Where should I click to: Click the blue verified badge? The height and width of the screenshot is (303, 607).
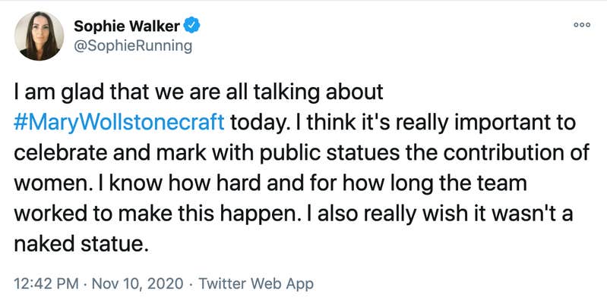191,26
